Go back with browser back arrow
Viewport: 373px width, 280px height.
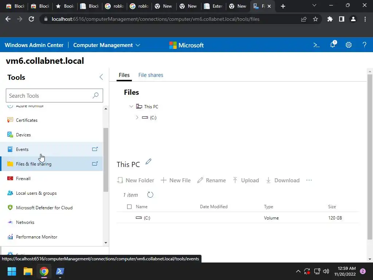tap(8, 19)
